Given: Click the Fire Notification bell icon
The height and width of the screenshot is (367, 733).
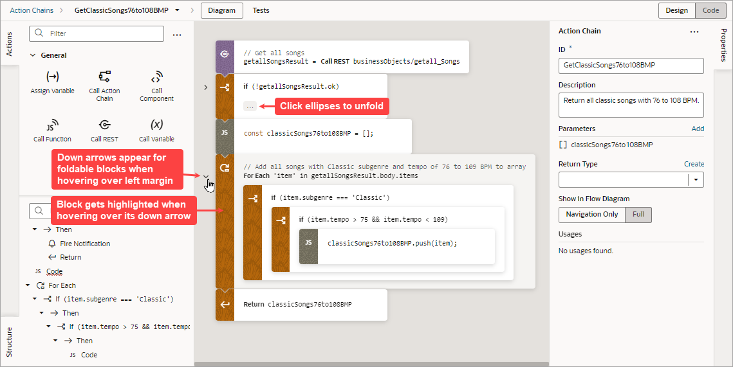Looking at the screenshot, I should click(52, 244).
